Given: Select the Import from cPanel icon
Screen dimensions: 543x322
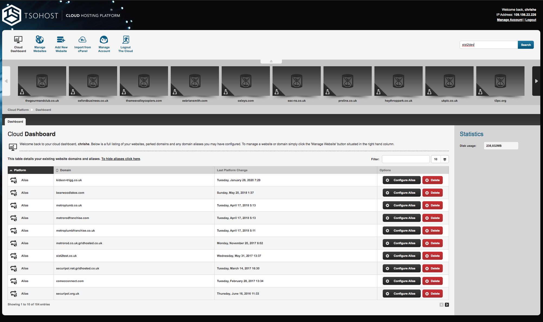Looking at the screenshot, I should (82, 40).
